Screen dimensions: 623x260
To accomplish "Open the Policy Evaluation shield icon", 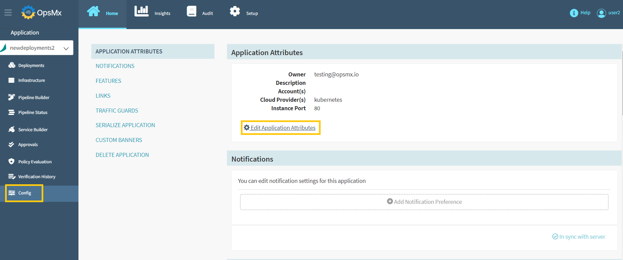I will [11, 162].
